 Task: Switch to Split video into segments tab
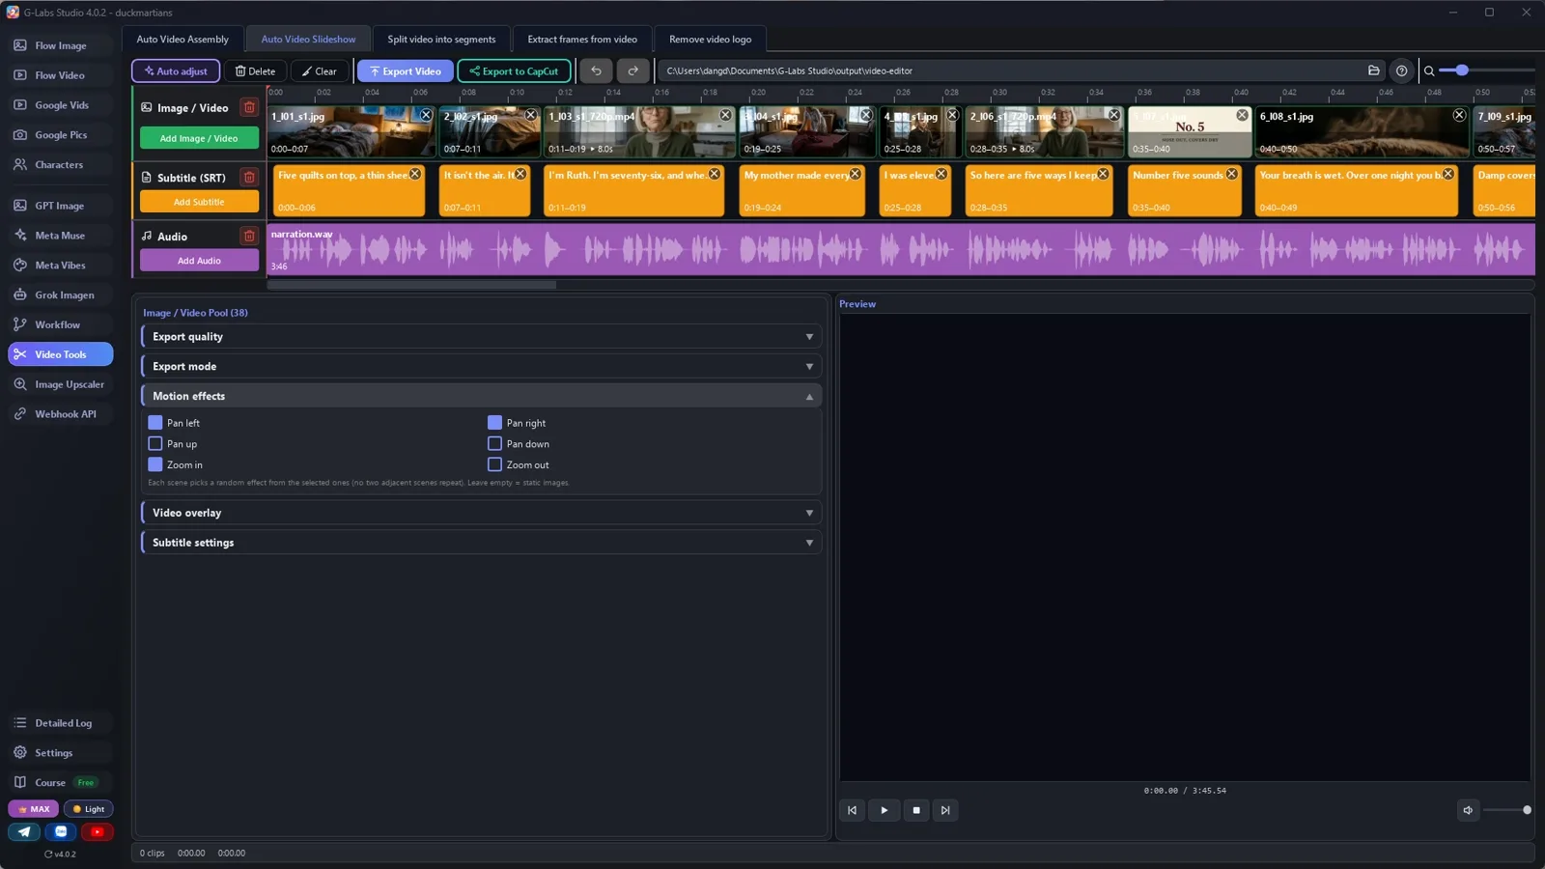[441, 40]
